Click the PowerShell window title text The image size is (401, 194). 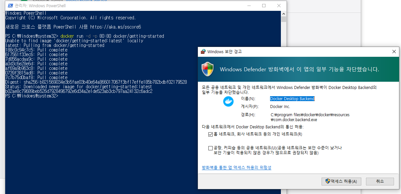pyautogui.click(x=40, y=6)
